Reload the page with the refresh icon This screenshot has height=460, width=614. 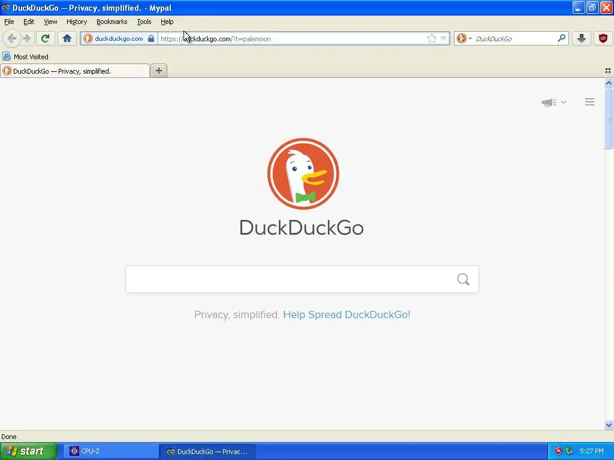point(46,38)
